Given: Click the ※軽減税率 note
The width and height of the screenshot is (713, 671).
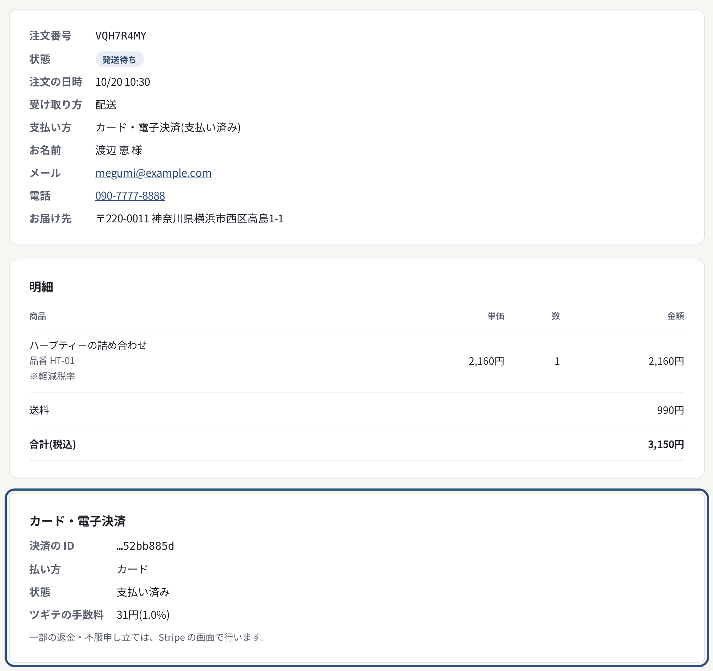Looking at the screenshot, I should coord(52,376).
